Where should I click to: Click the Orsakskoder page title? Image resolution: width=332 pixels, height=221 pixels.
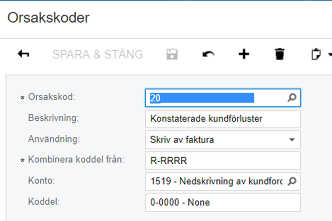48,18
